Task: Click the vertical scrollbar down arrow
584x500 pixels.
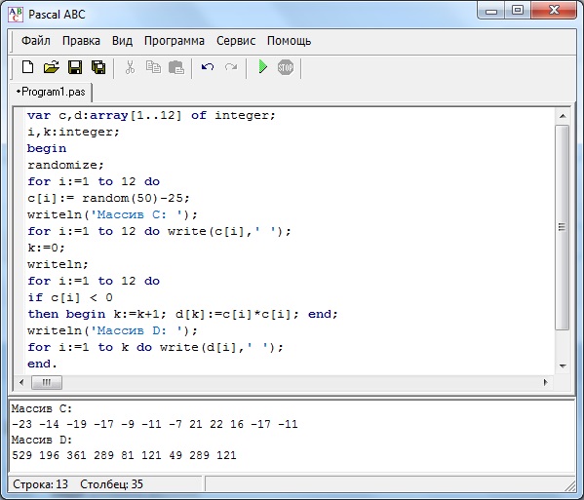Action: (x=563, y=365)
